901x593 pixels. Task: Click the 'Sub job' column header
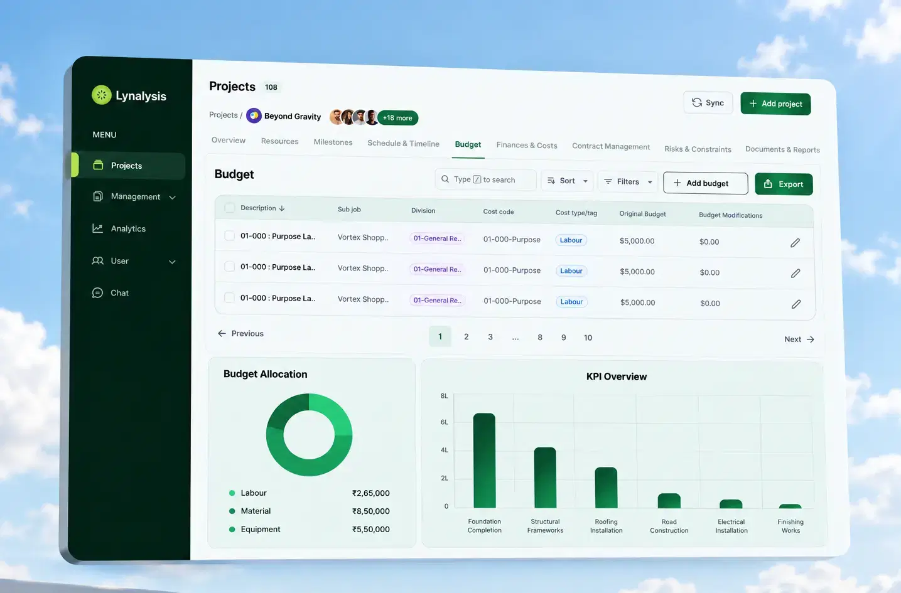(349, 210)
